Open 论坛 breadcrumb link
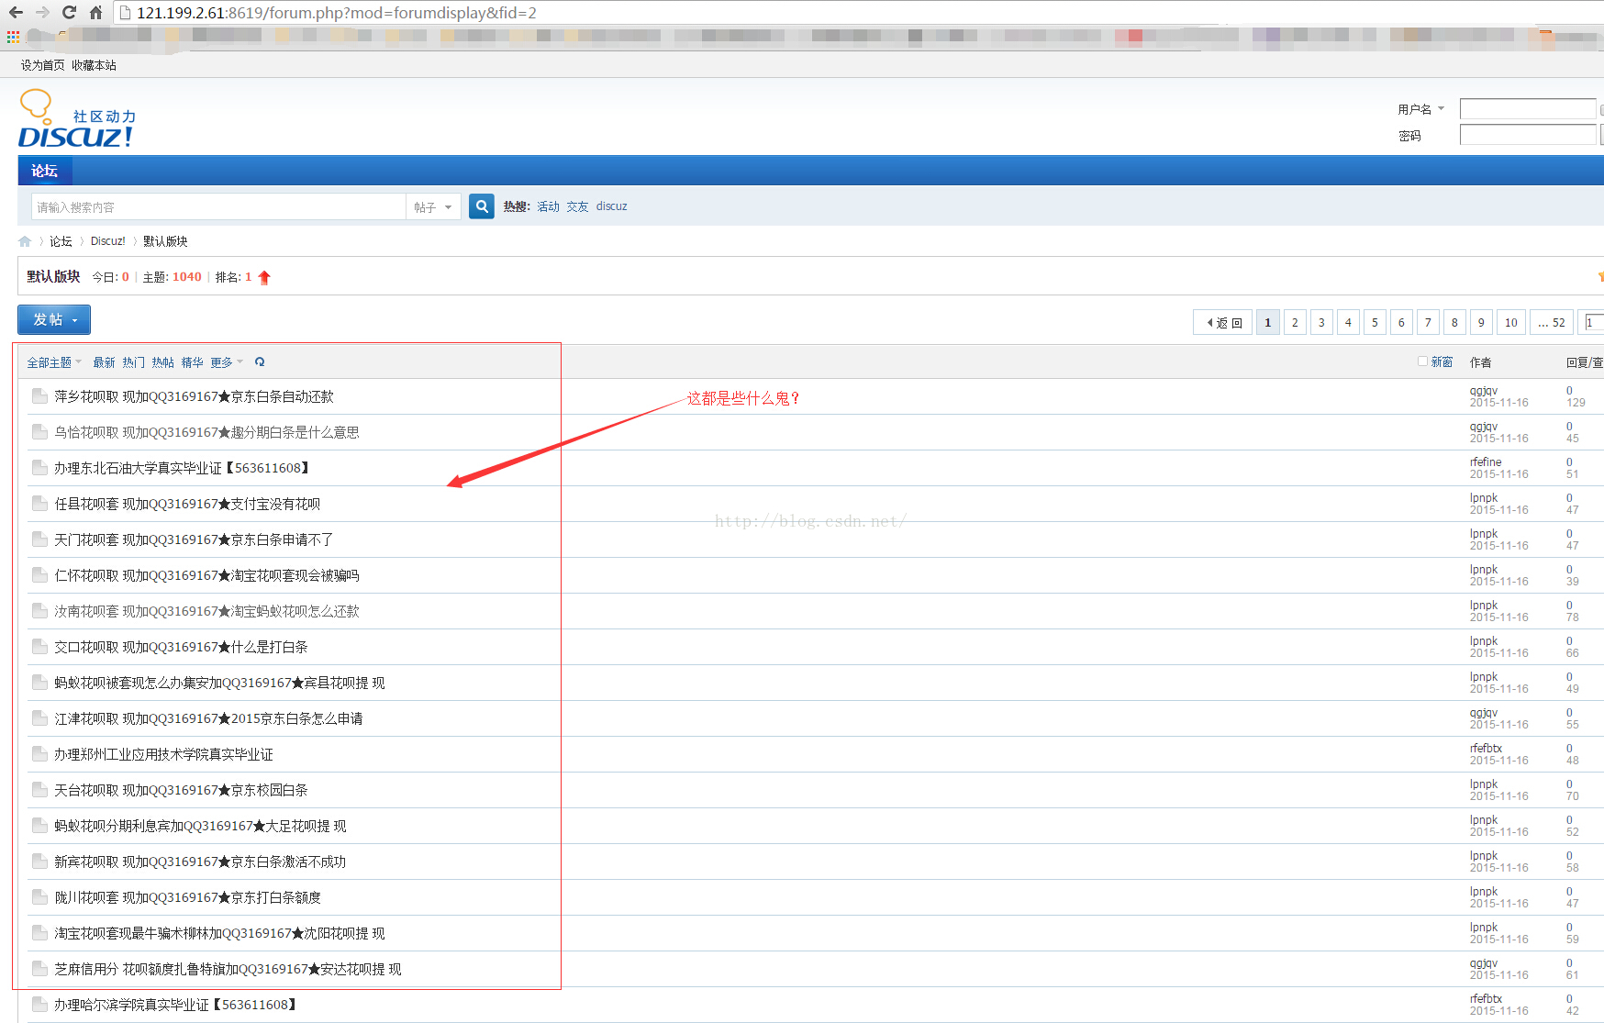The height and width of the screenshot is (1023, 1604). coord(61,241)
